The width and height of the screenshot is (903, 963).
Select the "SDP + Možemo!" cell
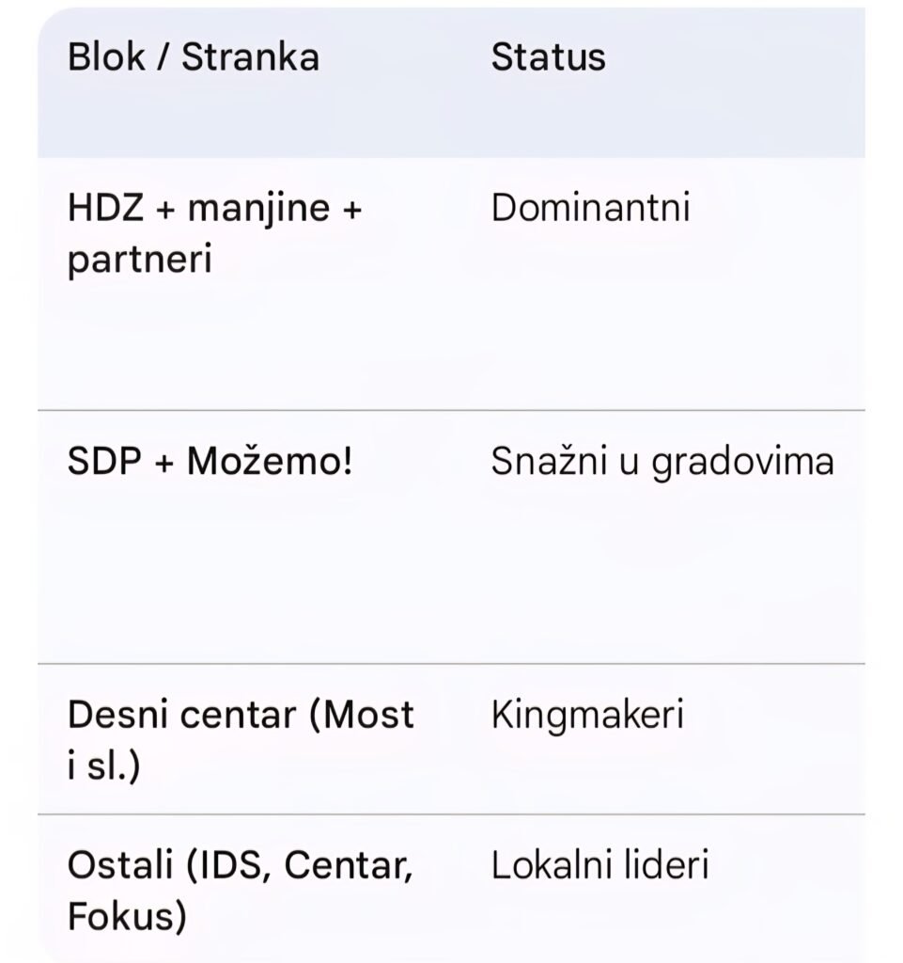210,462
